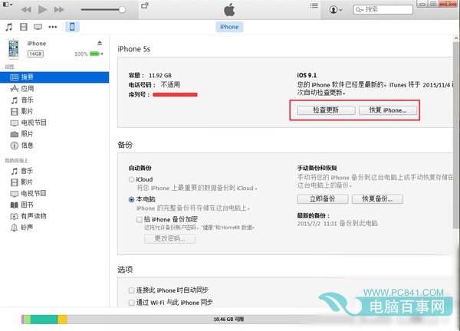Image resolution: width=460 pixels, height=331 pixels.
Task: Click the iPhone device thumbnail
Action: [x=14, y=48]
